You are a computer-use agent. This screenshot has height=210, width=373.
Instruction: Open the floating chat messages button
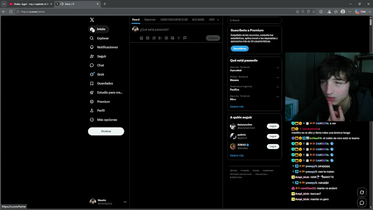pos(362,203)
